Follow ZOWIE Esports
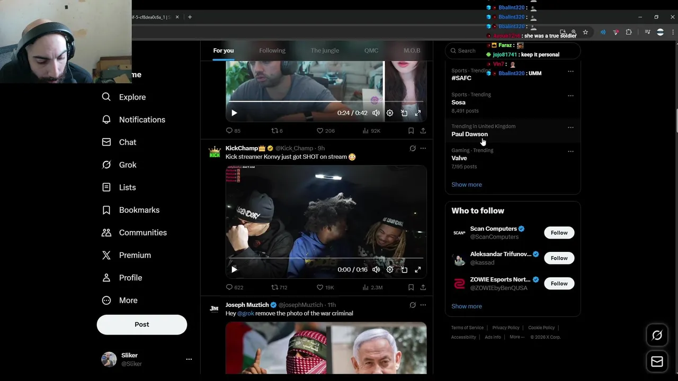This screenshot has height=381, width=678. coord(559,284)
